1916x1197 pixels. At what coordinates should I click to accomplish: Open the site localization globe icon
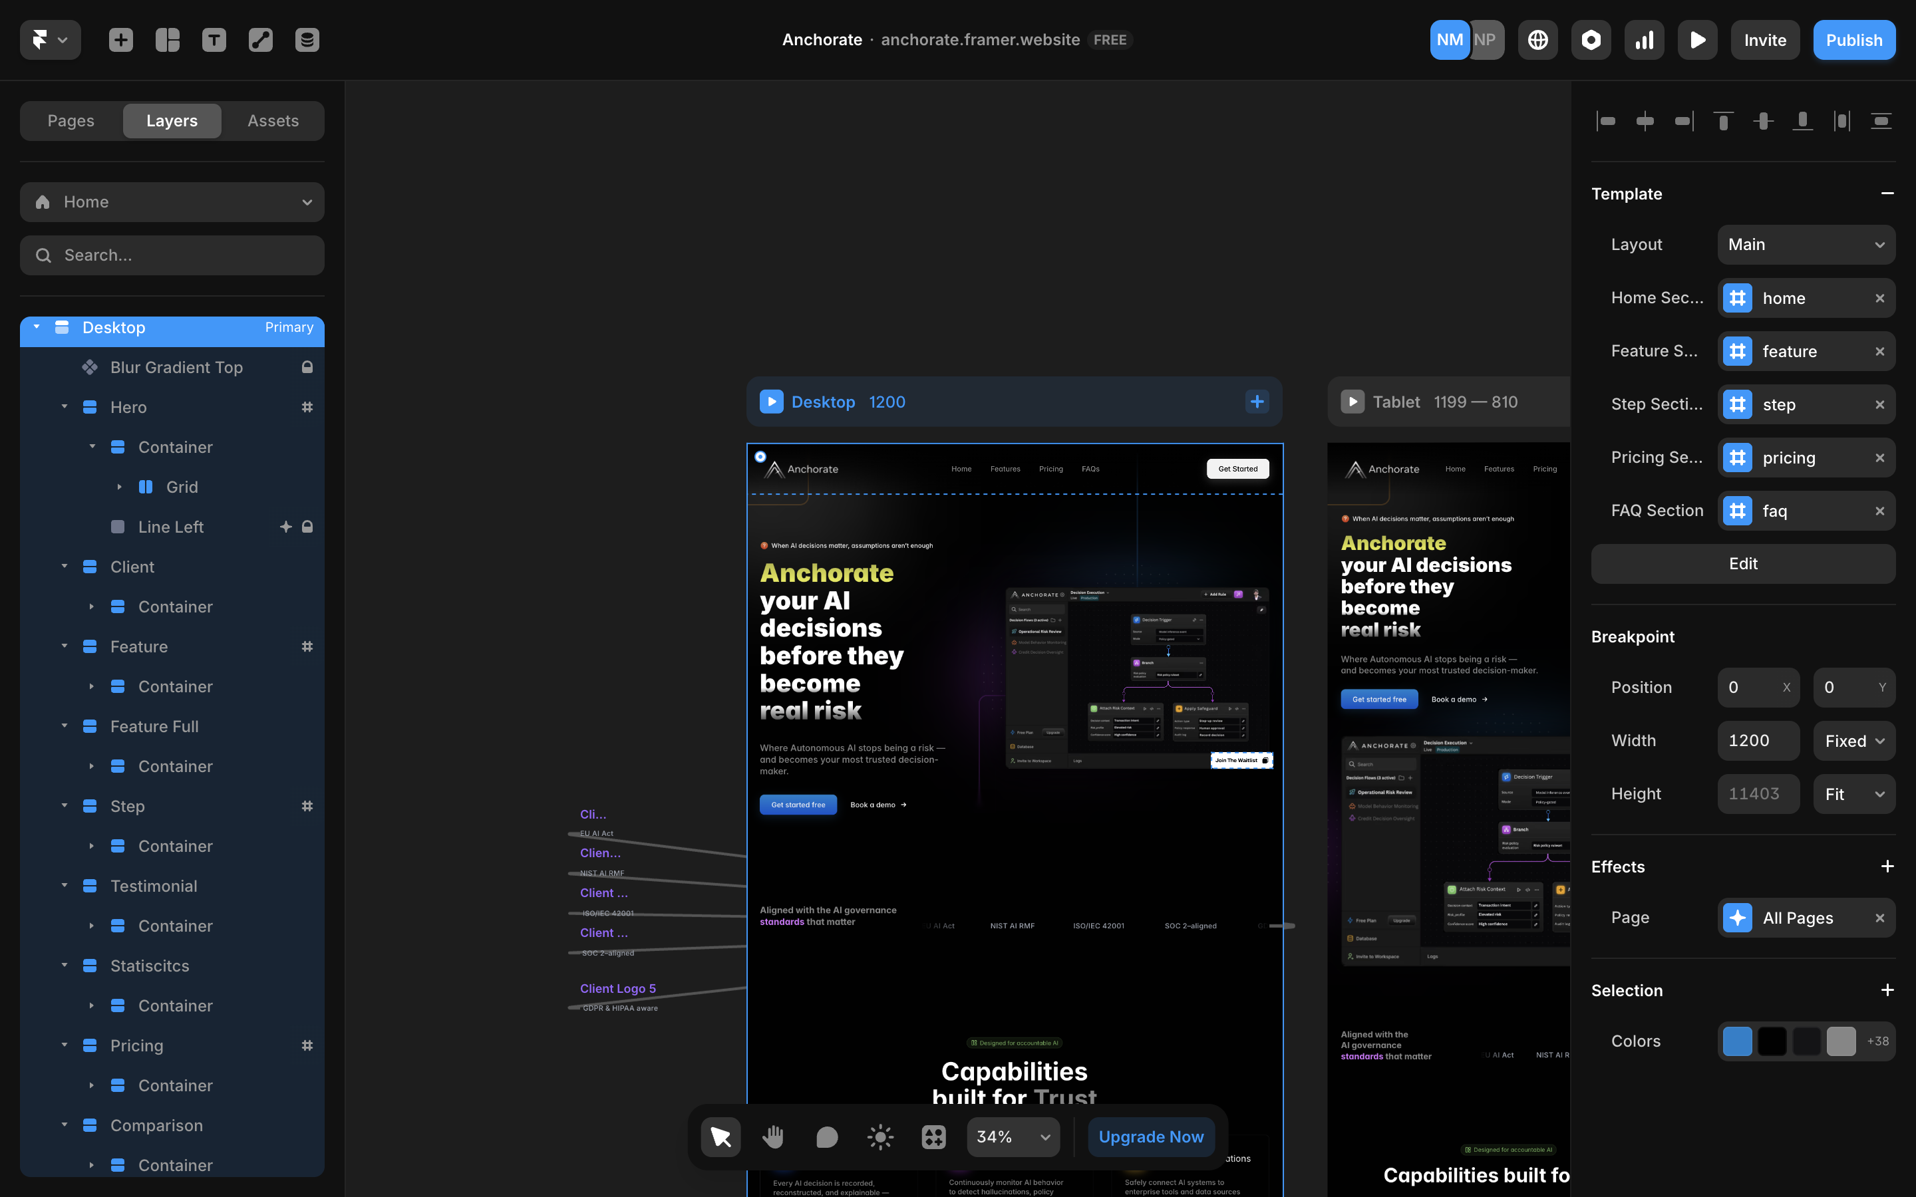point(1537,40)
